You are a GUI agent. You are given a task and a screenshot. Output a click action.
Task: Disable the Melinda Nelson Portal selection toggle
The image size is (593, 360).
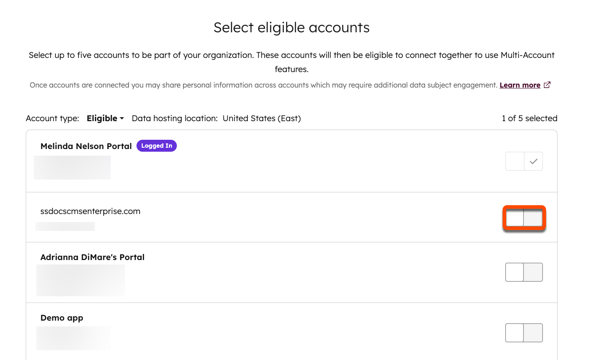[524, 161]
